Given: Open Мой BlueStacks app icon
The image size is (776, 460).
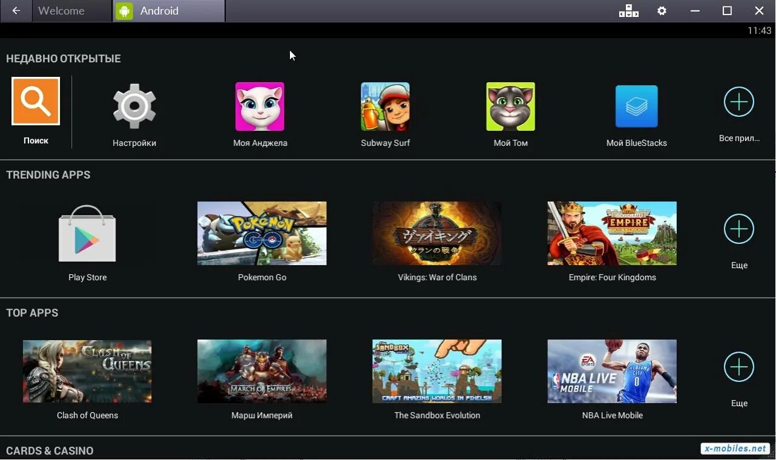Looking at the screenshot, I should (636, 107).
